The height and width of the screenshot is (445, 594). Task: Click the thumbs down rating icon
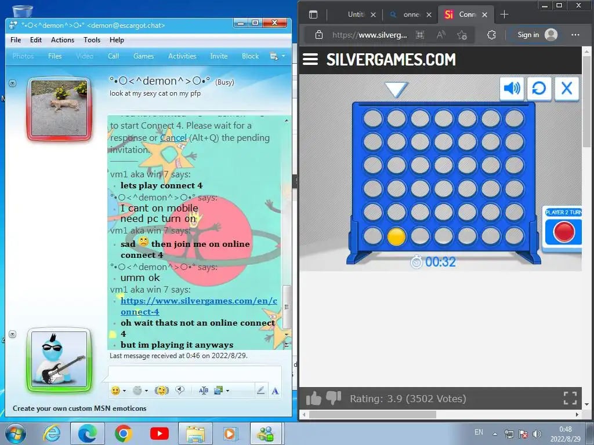point(334,397)
